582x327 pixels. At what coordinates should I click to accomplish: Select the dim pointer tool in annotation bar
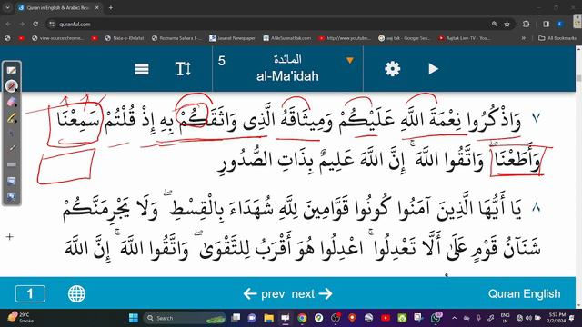tap(12, 134)
